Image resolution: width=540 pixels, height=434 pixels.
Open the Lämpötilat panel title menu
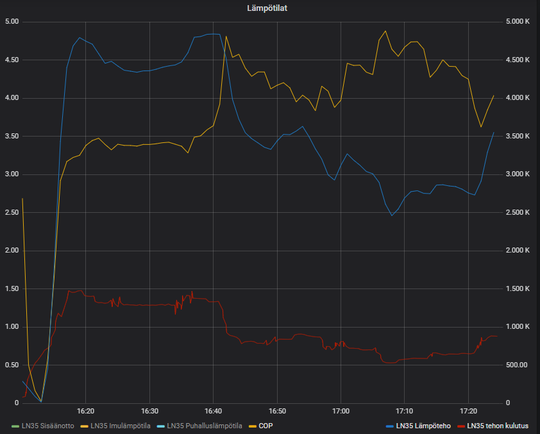(270, 8)
